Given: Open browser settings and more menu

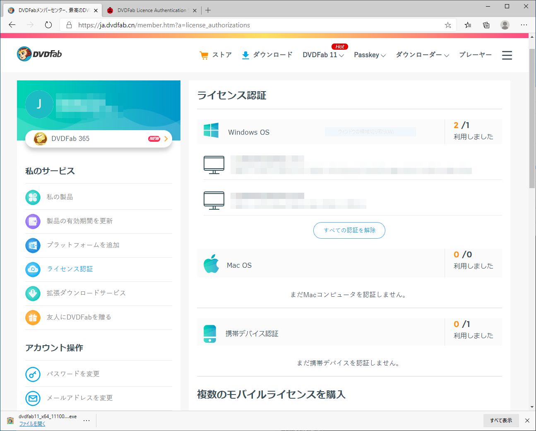Looking at the screenshot, I should tap(524, 25).
